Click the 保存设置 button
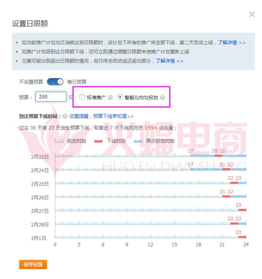The width and height of the screenshot is (262, 279). pos(33,264)
